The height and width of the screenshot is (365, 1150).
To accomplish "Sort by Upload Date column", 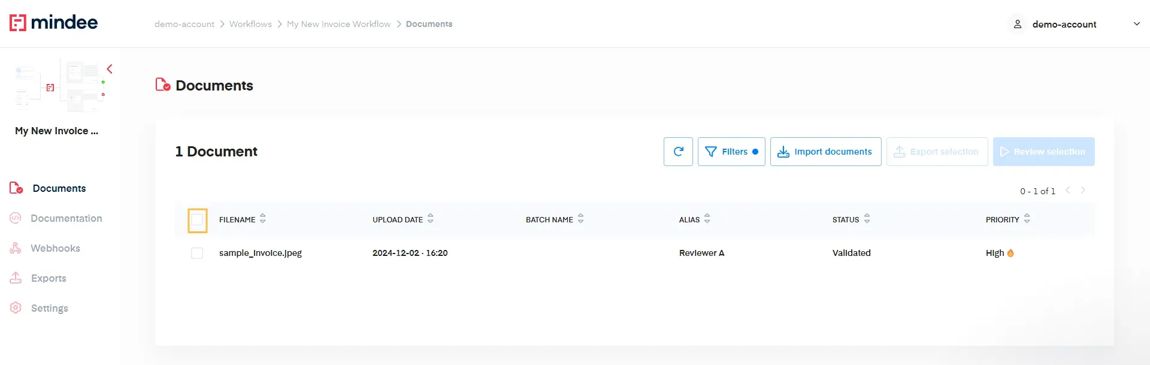I will (431, 219).
